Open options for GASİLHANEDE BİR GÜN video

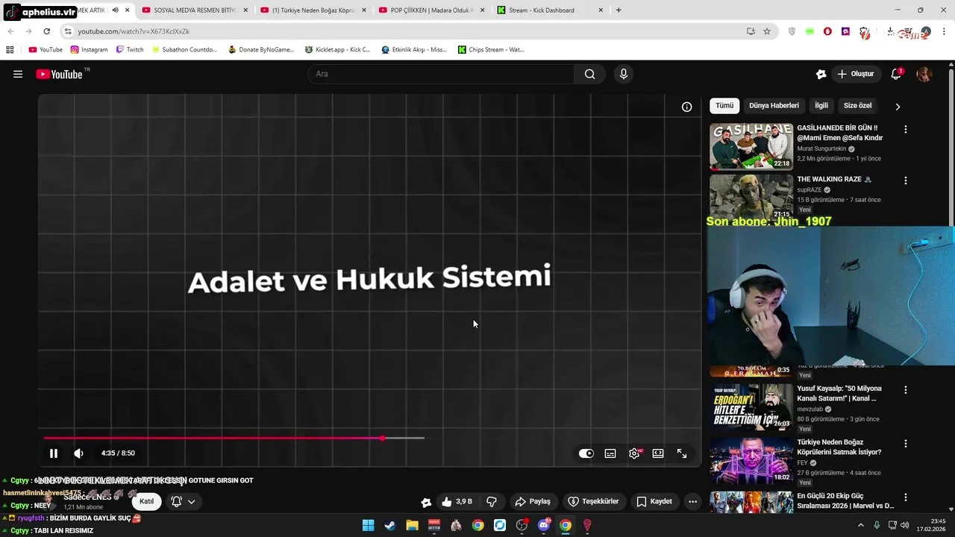coord(906,129)
